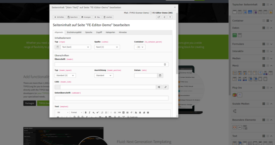Switch Container section to list view
This screenshot has height=145, width=275.
pyautogui.click(x=268, y=20)
